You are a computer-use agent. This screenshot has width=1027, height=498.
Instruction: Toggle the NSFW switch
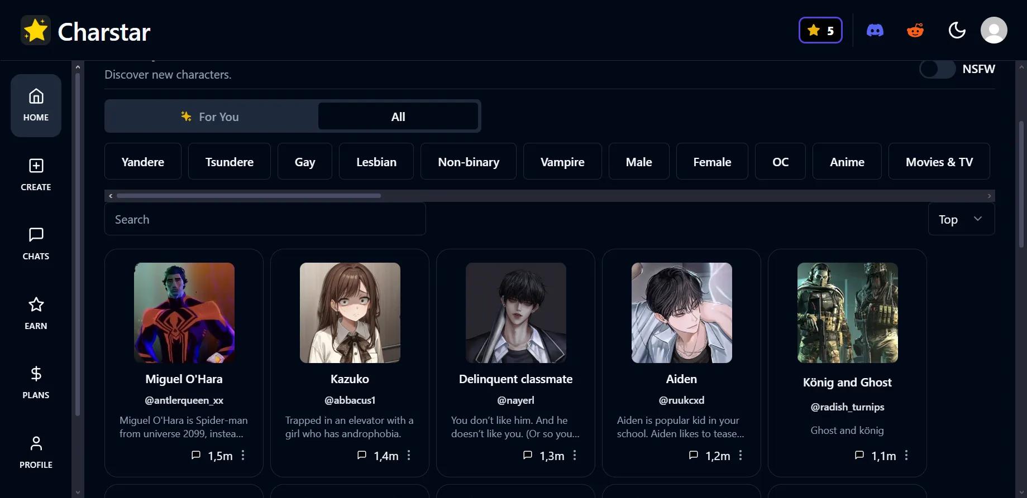[x=938, y=69]
